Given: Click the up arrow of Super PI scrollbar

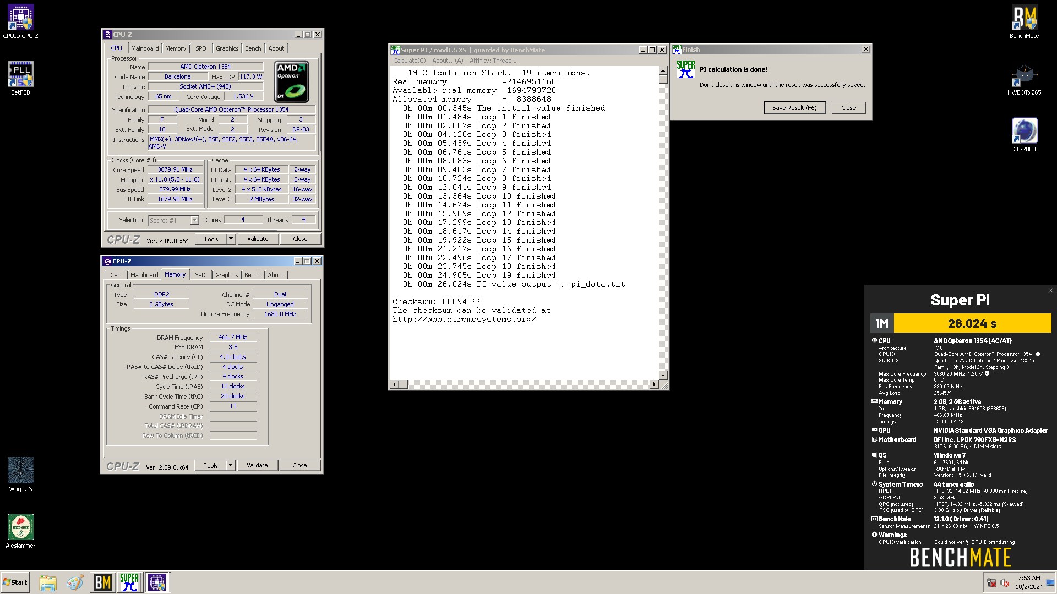Looking at the screenshot, I should pos(663,70).
